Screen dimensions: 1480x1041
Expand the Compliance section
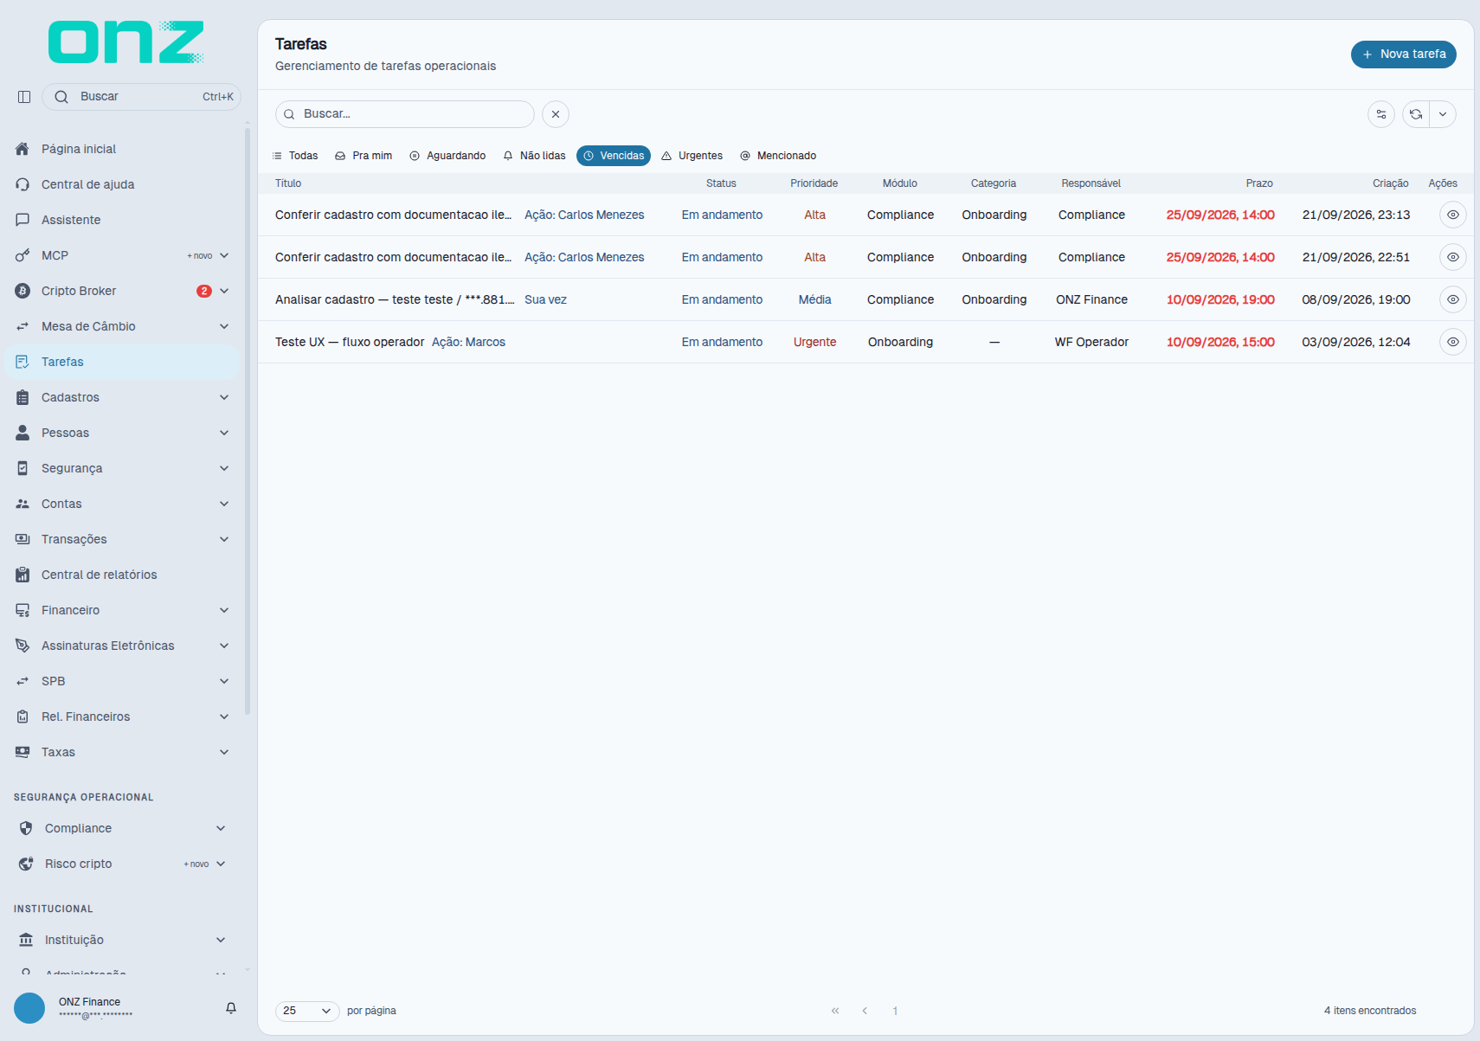click(x=122, y=828)
